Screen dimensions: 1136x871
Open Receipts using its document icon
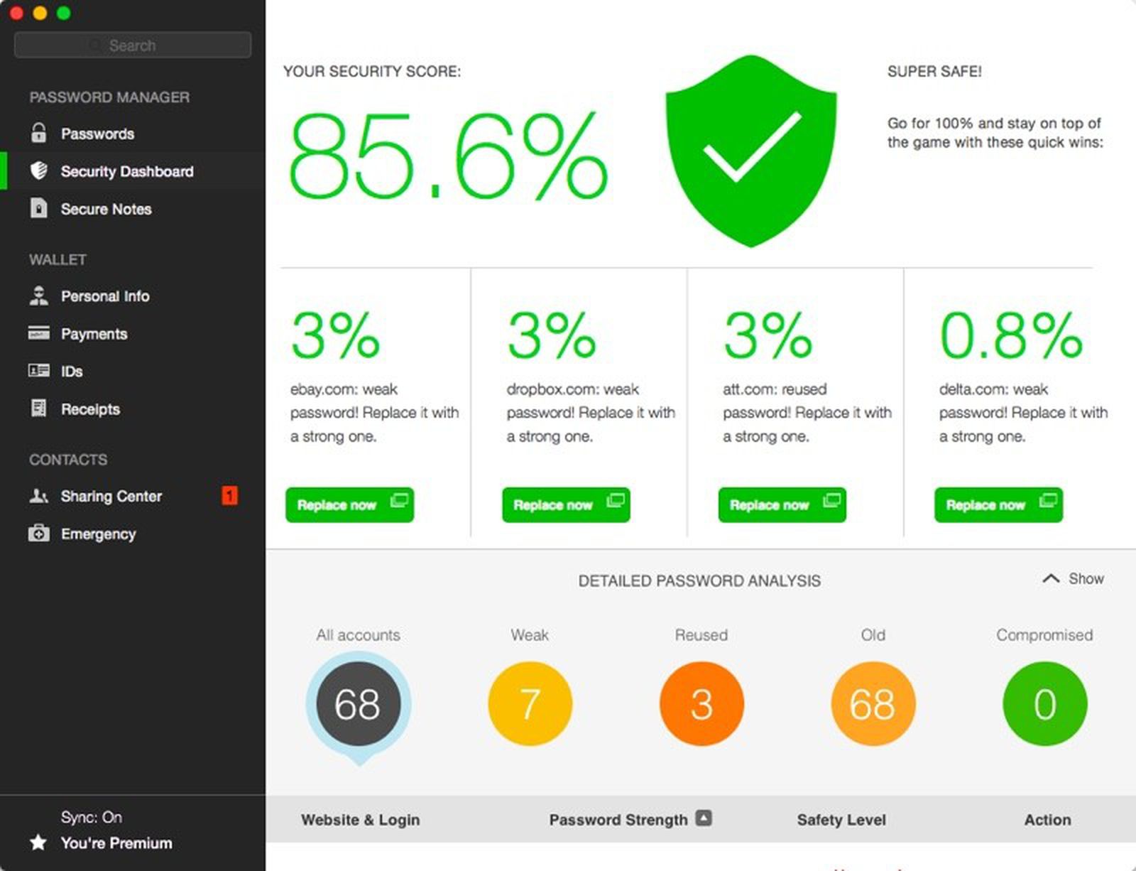click(x=37, y=409)
